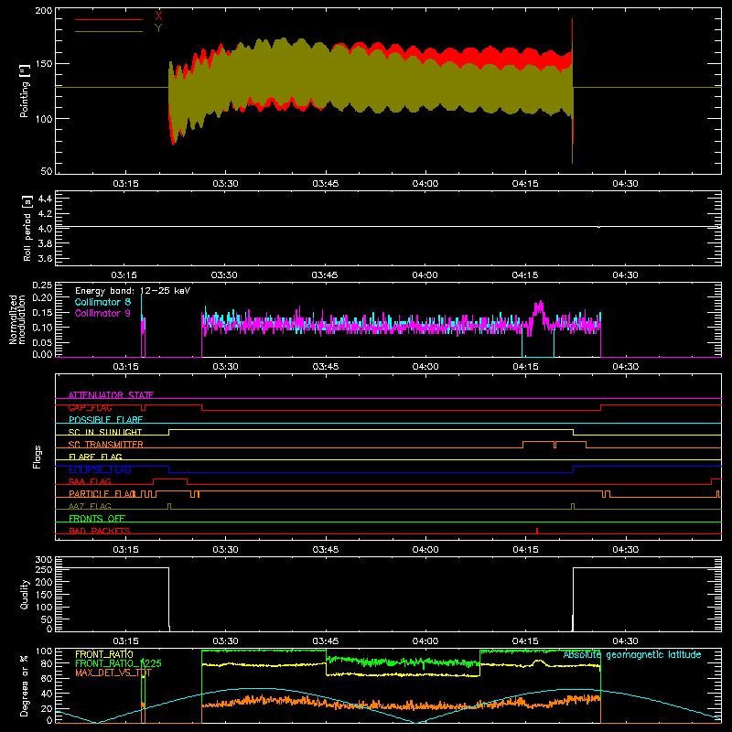
Task: Select the POSSIBLE_FLARE label
Action: tap(105, 420)
